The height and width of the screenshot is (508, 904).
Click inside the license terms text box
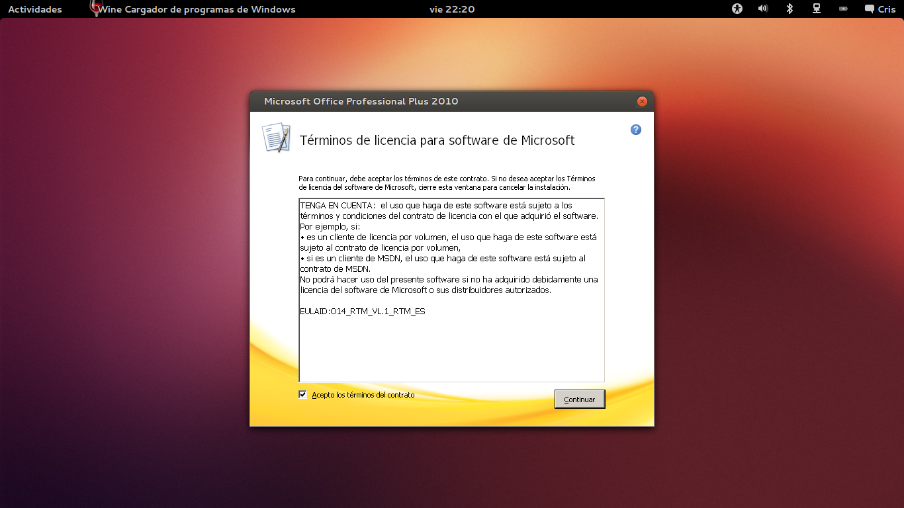click(x=451, y=290)
